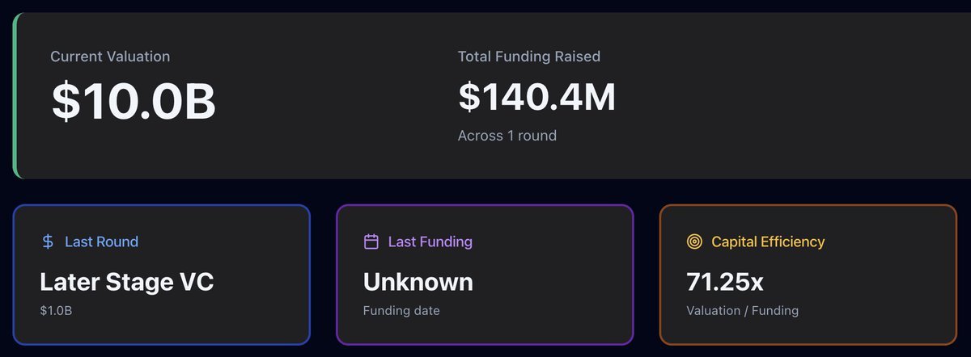Viewport: 971px width, 357px height.
Task: Select the Unknown funding date value
Action: (418, 282)
